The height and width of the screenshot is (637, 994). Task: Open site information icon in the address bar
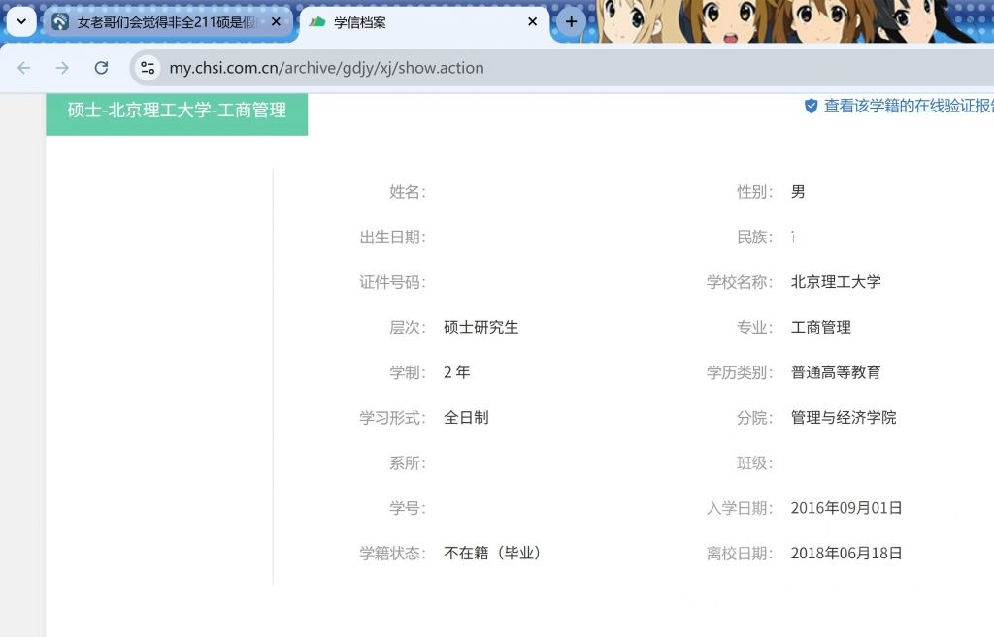[148, 68]
